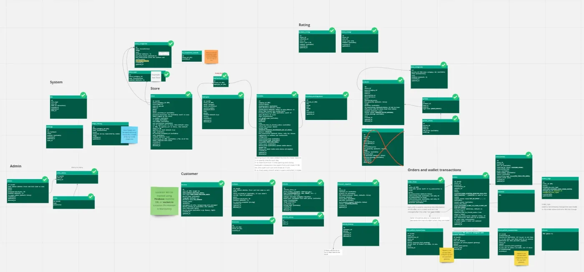Select the "System" section heading
Viewport: 584px width, 272px height.
(56, 82)
